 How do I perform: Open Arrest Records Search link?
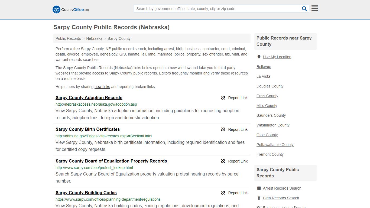click(282, 188)
